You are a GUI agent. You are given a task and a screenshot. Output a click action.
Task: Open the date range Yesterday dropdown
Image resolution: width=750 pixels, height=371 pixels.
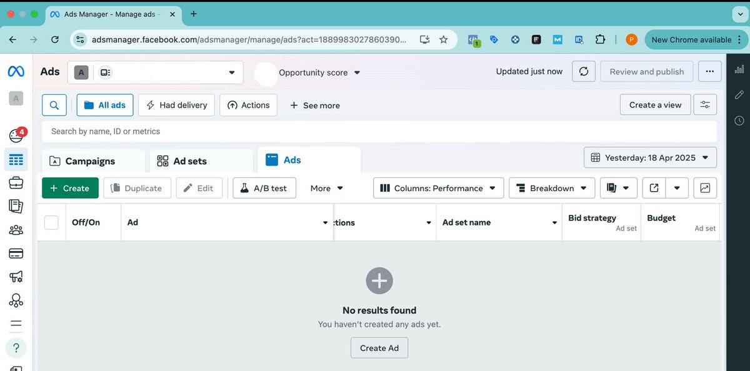[650, 157]
